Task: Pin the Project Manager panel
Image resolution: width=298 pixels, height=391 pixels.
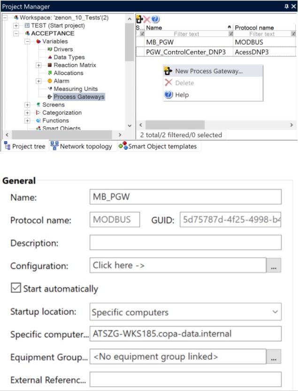Action: coord(286,7)
